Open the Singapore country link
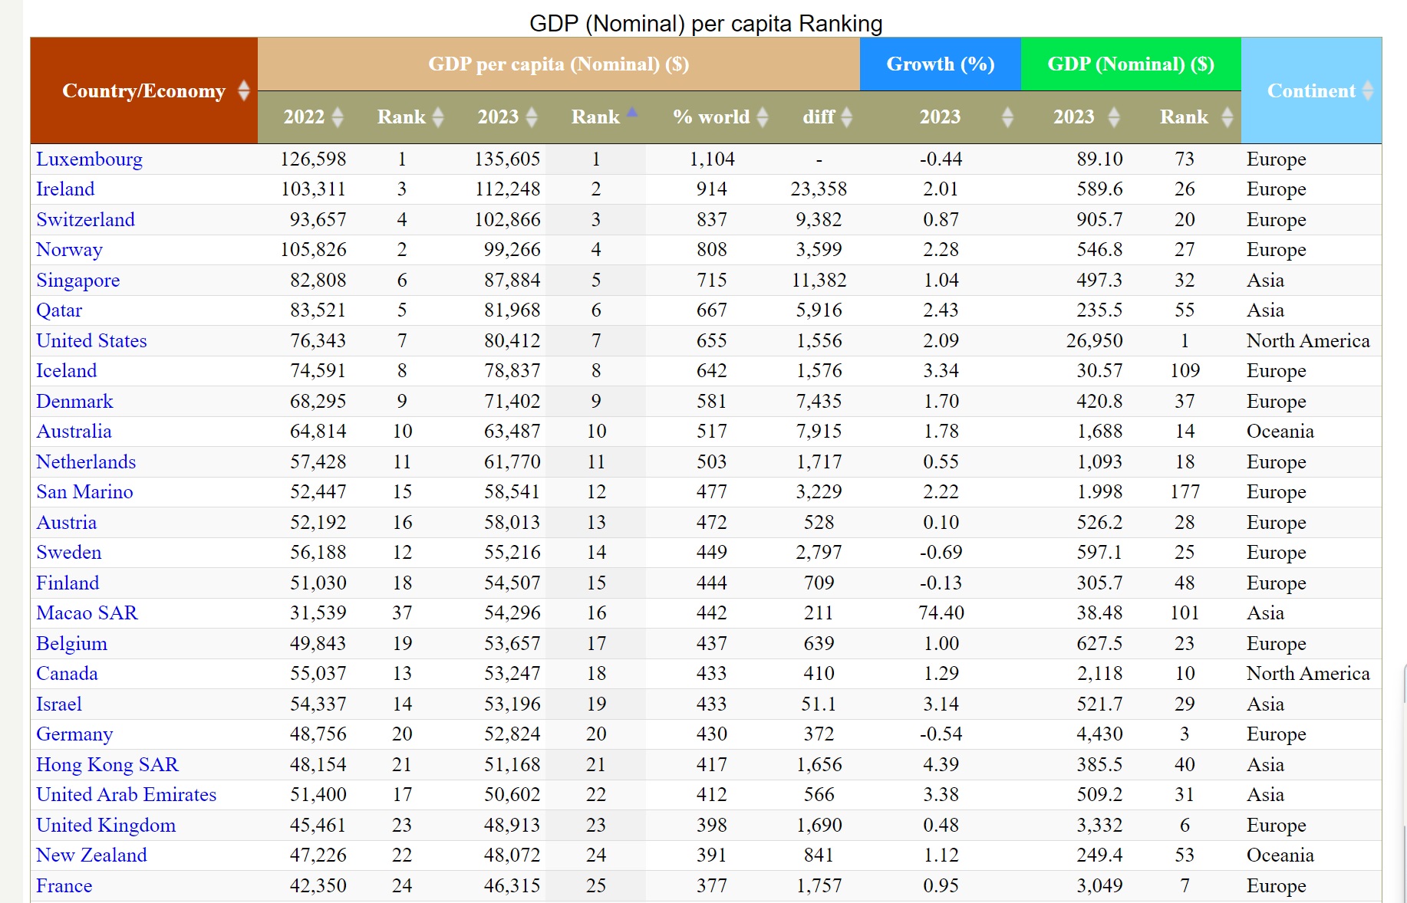Viewport: 1407px width, 903px height. [x=77, y=281]
